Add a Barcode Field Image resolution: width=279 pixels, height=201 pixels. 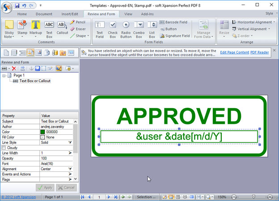[175, 22]
